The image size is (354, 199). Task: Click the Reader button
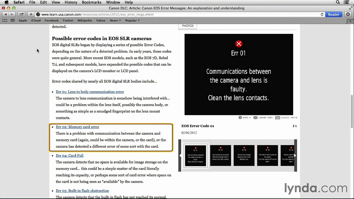click(x=334, y=14)
